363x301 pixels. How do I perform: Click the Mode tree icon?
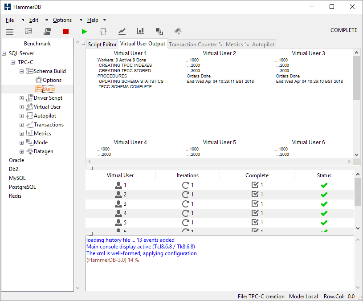pos(30,142)
